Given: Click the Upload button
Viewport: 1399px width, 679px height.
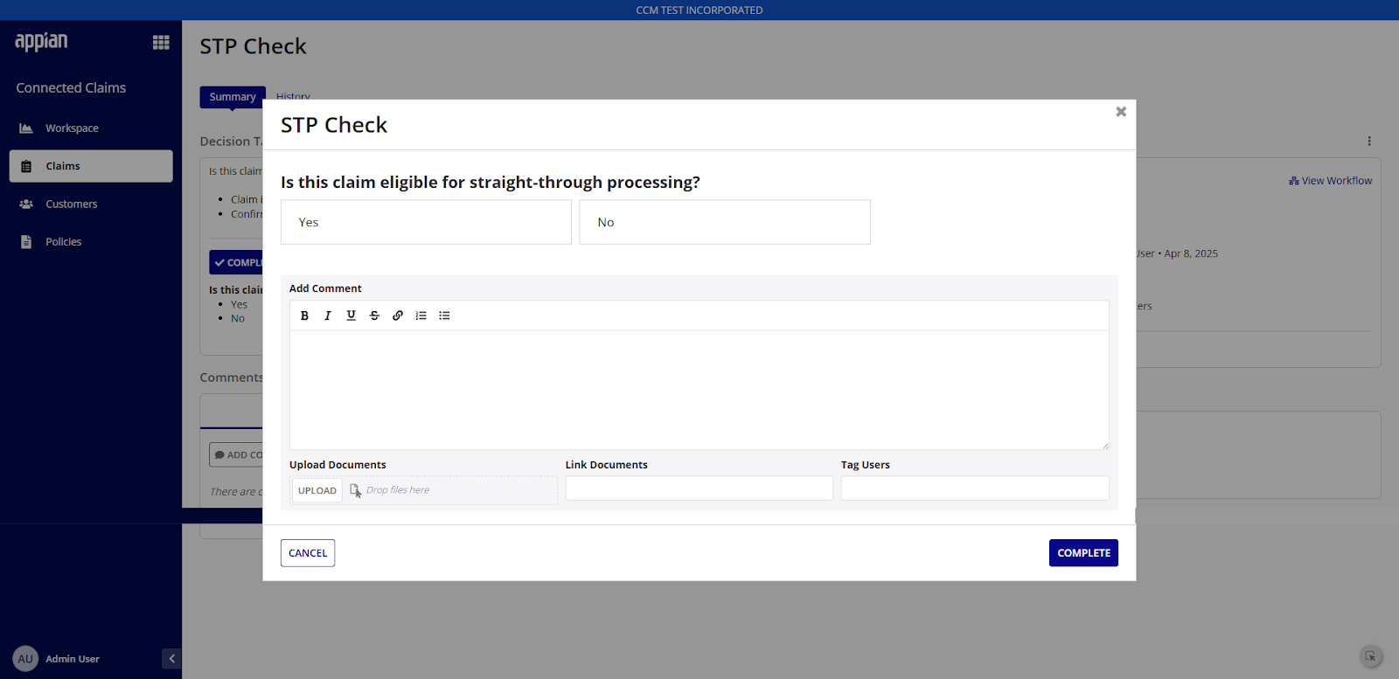Looking at the screenshot, I should [317, 490].
